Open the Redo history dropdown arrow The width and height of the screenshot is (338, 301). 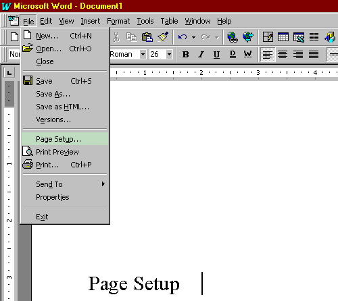pyautogui.click(x=217, y=37)
